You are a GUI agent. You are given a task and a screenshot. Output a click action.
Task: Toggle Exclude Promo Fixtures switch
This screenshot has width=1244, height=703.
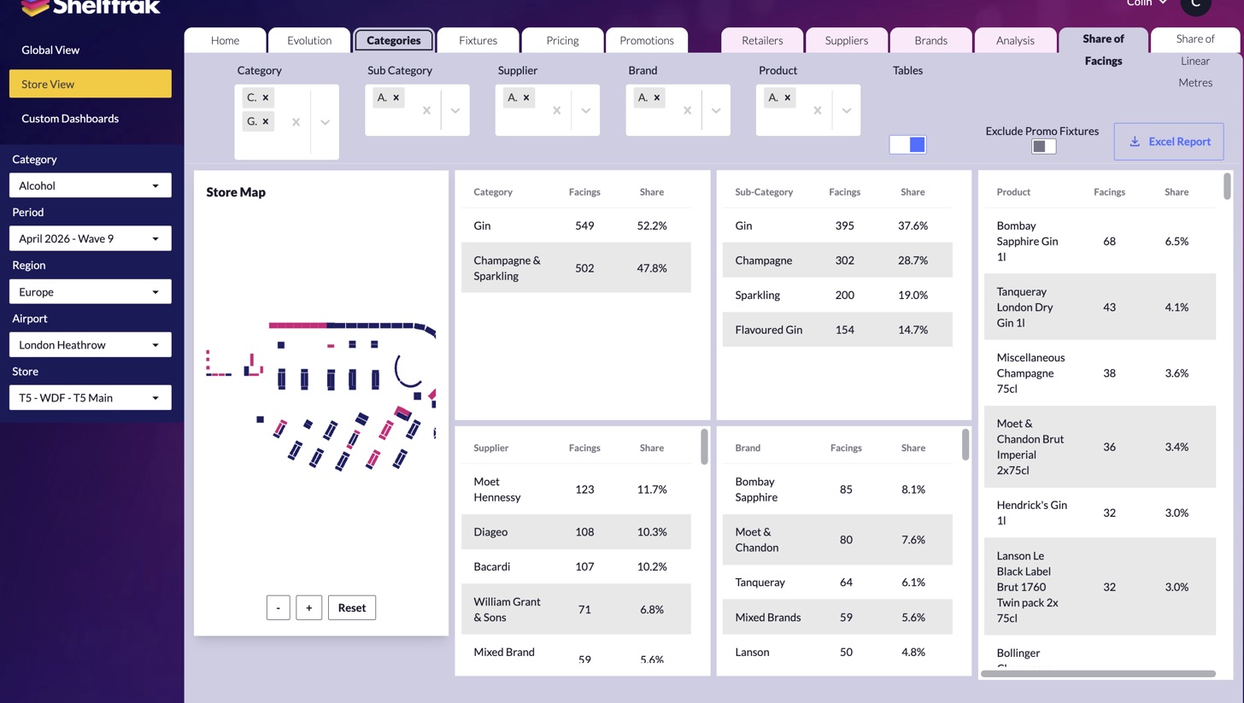tap(1044, 146)
